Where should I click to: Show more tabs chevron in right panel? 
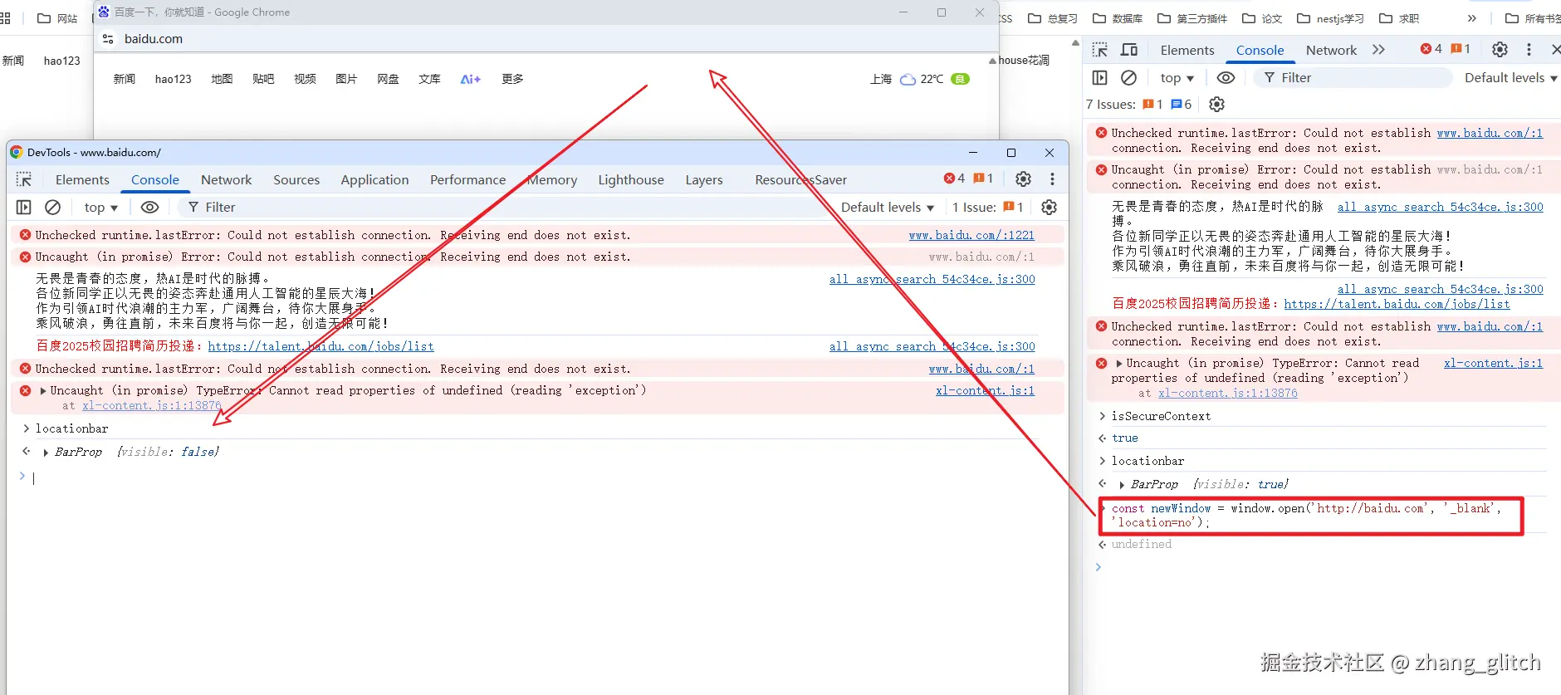point(1378,50)
